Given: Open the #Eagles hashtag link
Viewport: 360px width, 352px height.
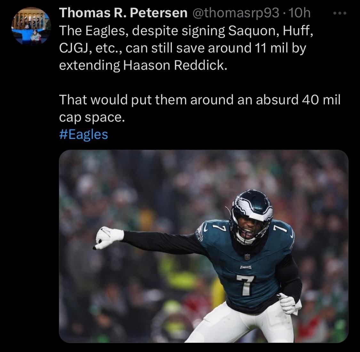Looking at the screenshot, I should point(83,134).
